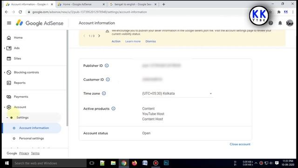
Task: Dismiss the notification banner
Action: tap(150, 42)
